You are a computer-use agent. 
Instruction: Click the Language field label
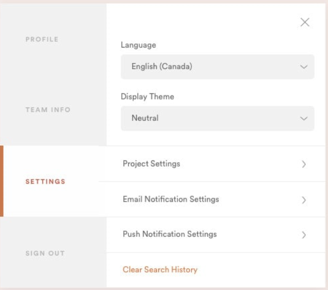(x=138, y=45)
